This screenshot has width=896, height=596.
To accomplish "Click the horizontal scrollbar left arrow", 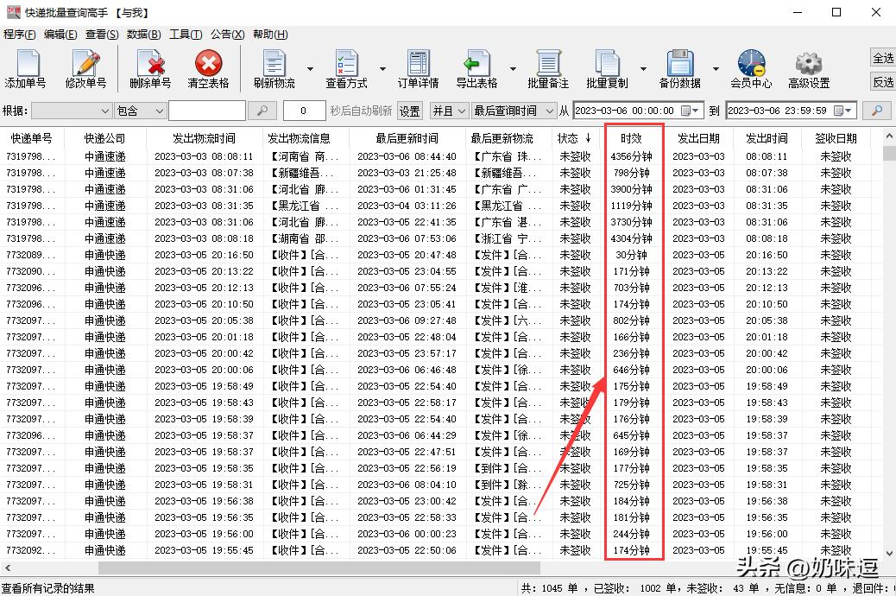I will tap(8, 568).
